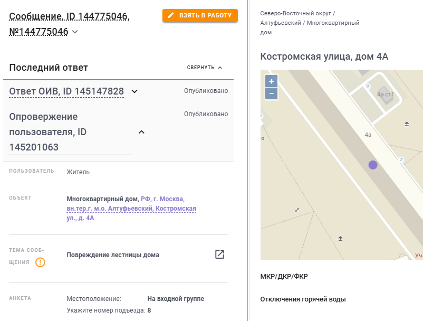
Task: Click the map zoom in plus button
Action: pyautogui.click(x=272, y=81)
